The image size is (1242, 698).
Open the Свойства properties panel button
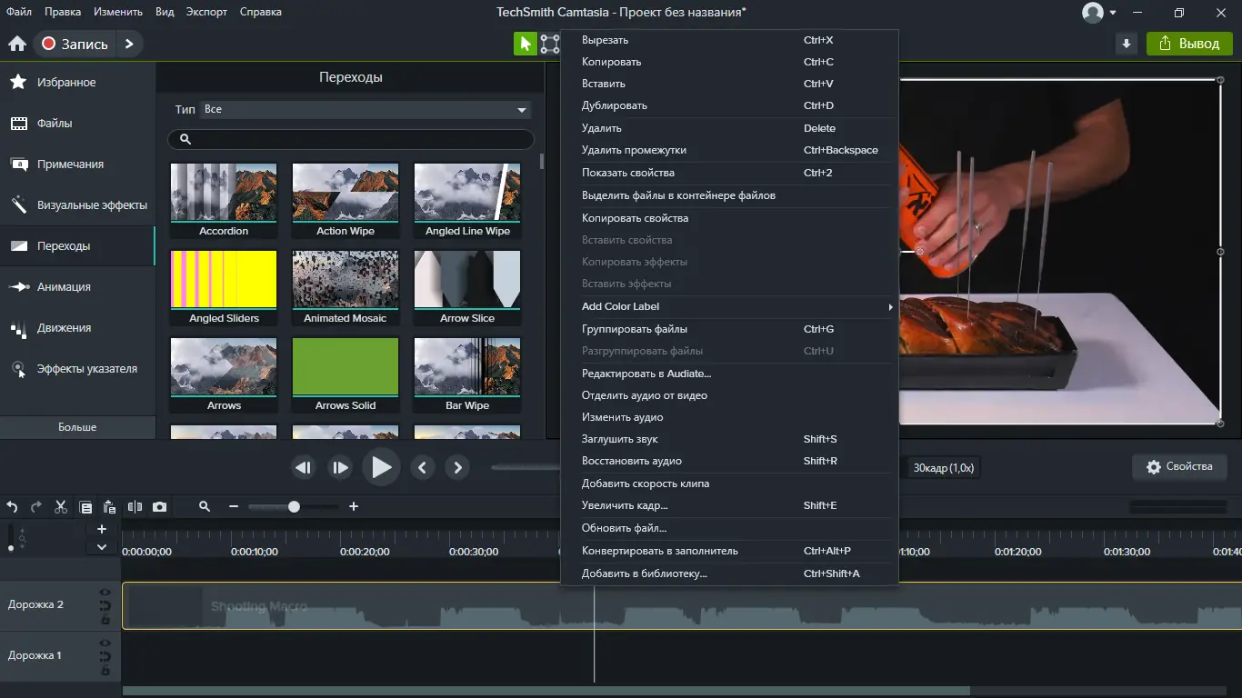1179,467
